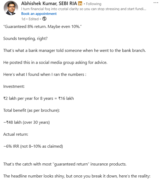Click the 1d post timestamp

(x=23, y=19)
